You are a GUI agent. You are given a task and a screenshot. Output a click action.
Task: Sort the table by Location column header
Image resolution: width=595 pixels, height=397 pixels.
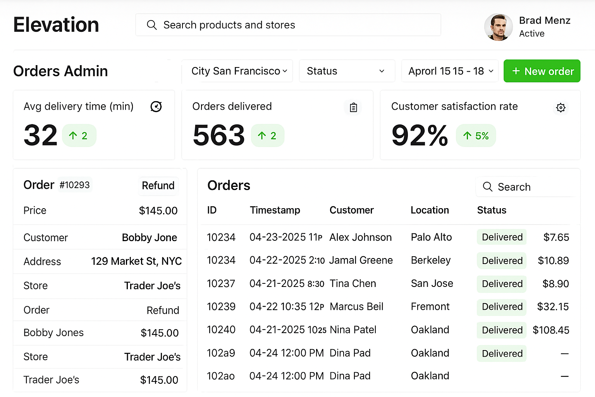[x=430, y=210]
